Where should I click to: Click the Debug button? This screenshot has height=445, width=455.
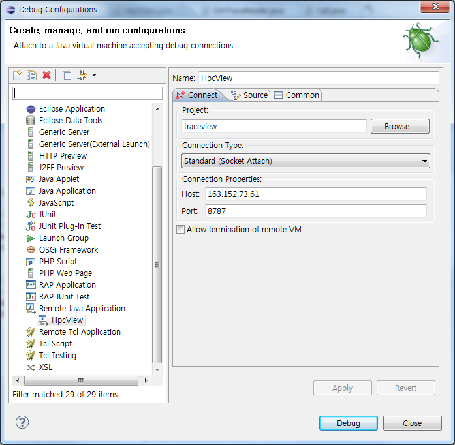click(349, 423)
